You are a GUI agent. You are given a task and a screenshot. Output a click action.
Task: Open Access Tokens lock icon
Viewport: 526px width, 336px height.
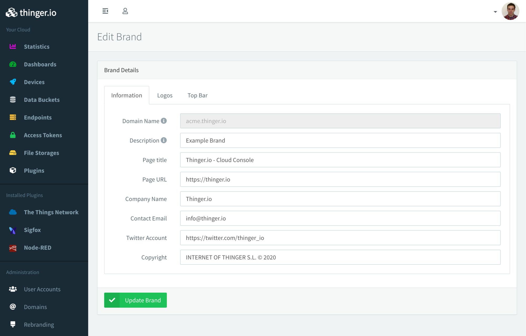coord(13,135)
